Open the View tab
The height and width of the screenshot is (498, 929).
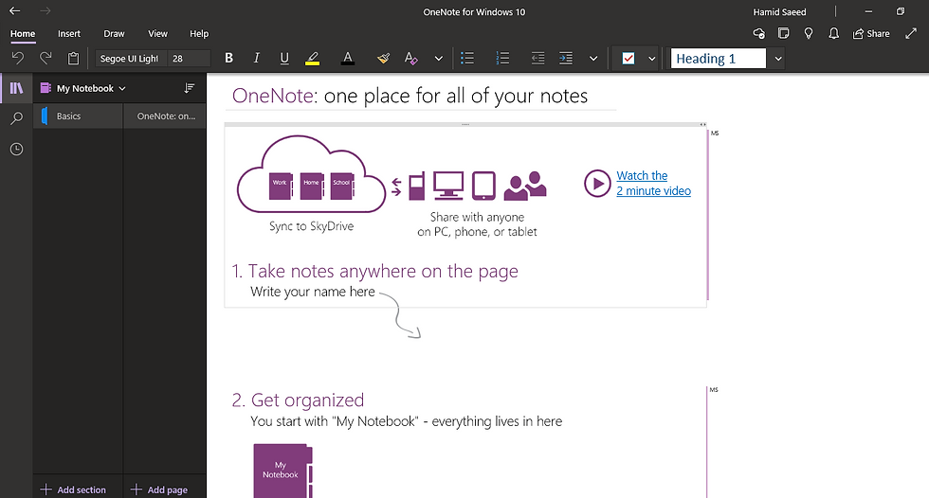coord(157,34)
